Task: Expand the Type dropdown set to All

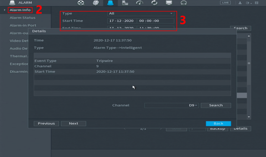Action: pyautogui.click(x=140, y=13)
